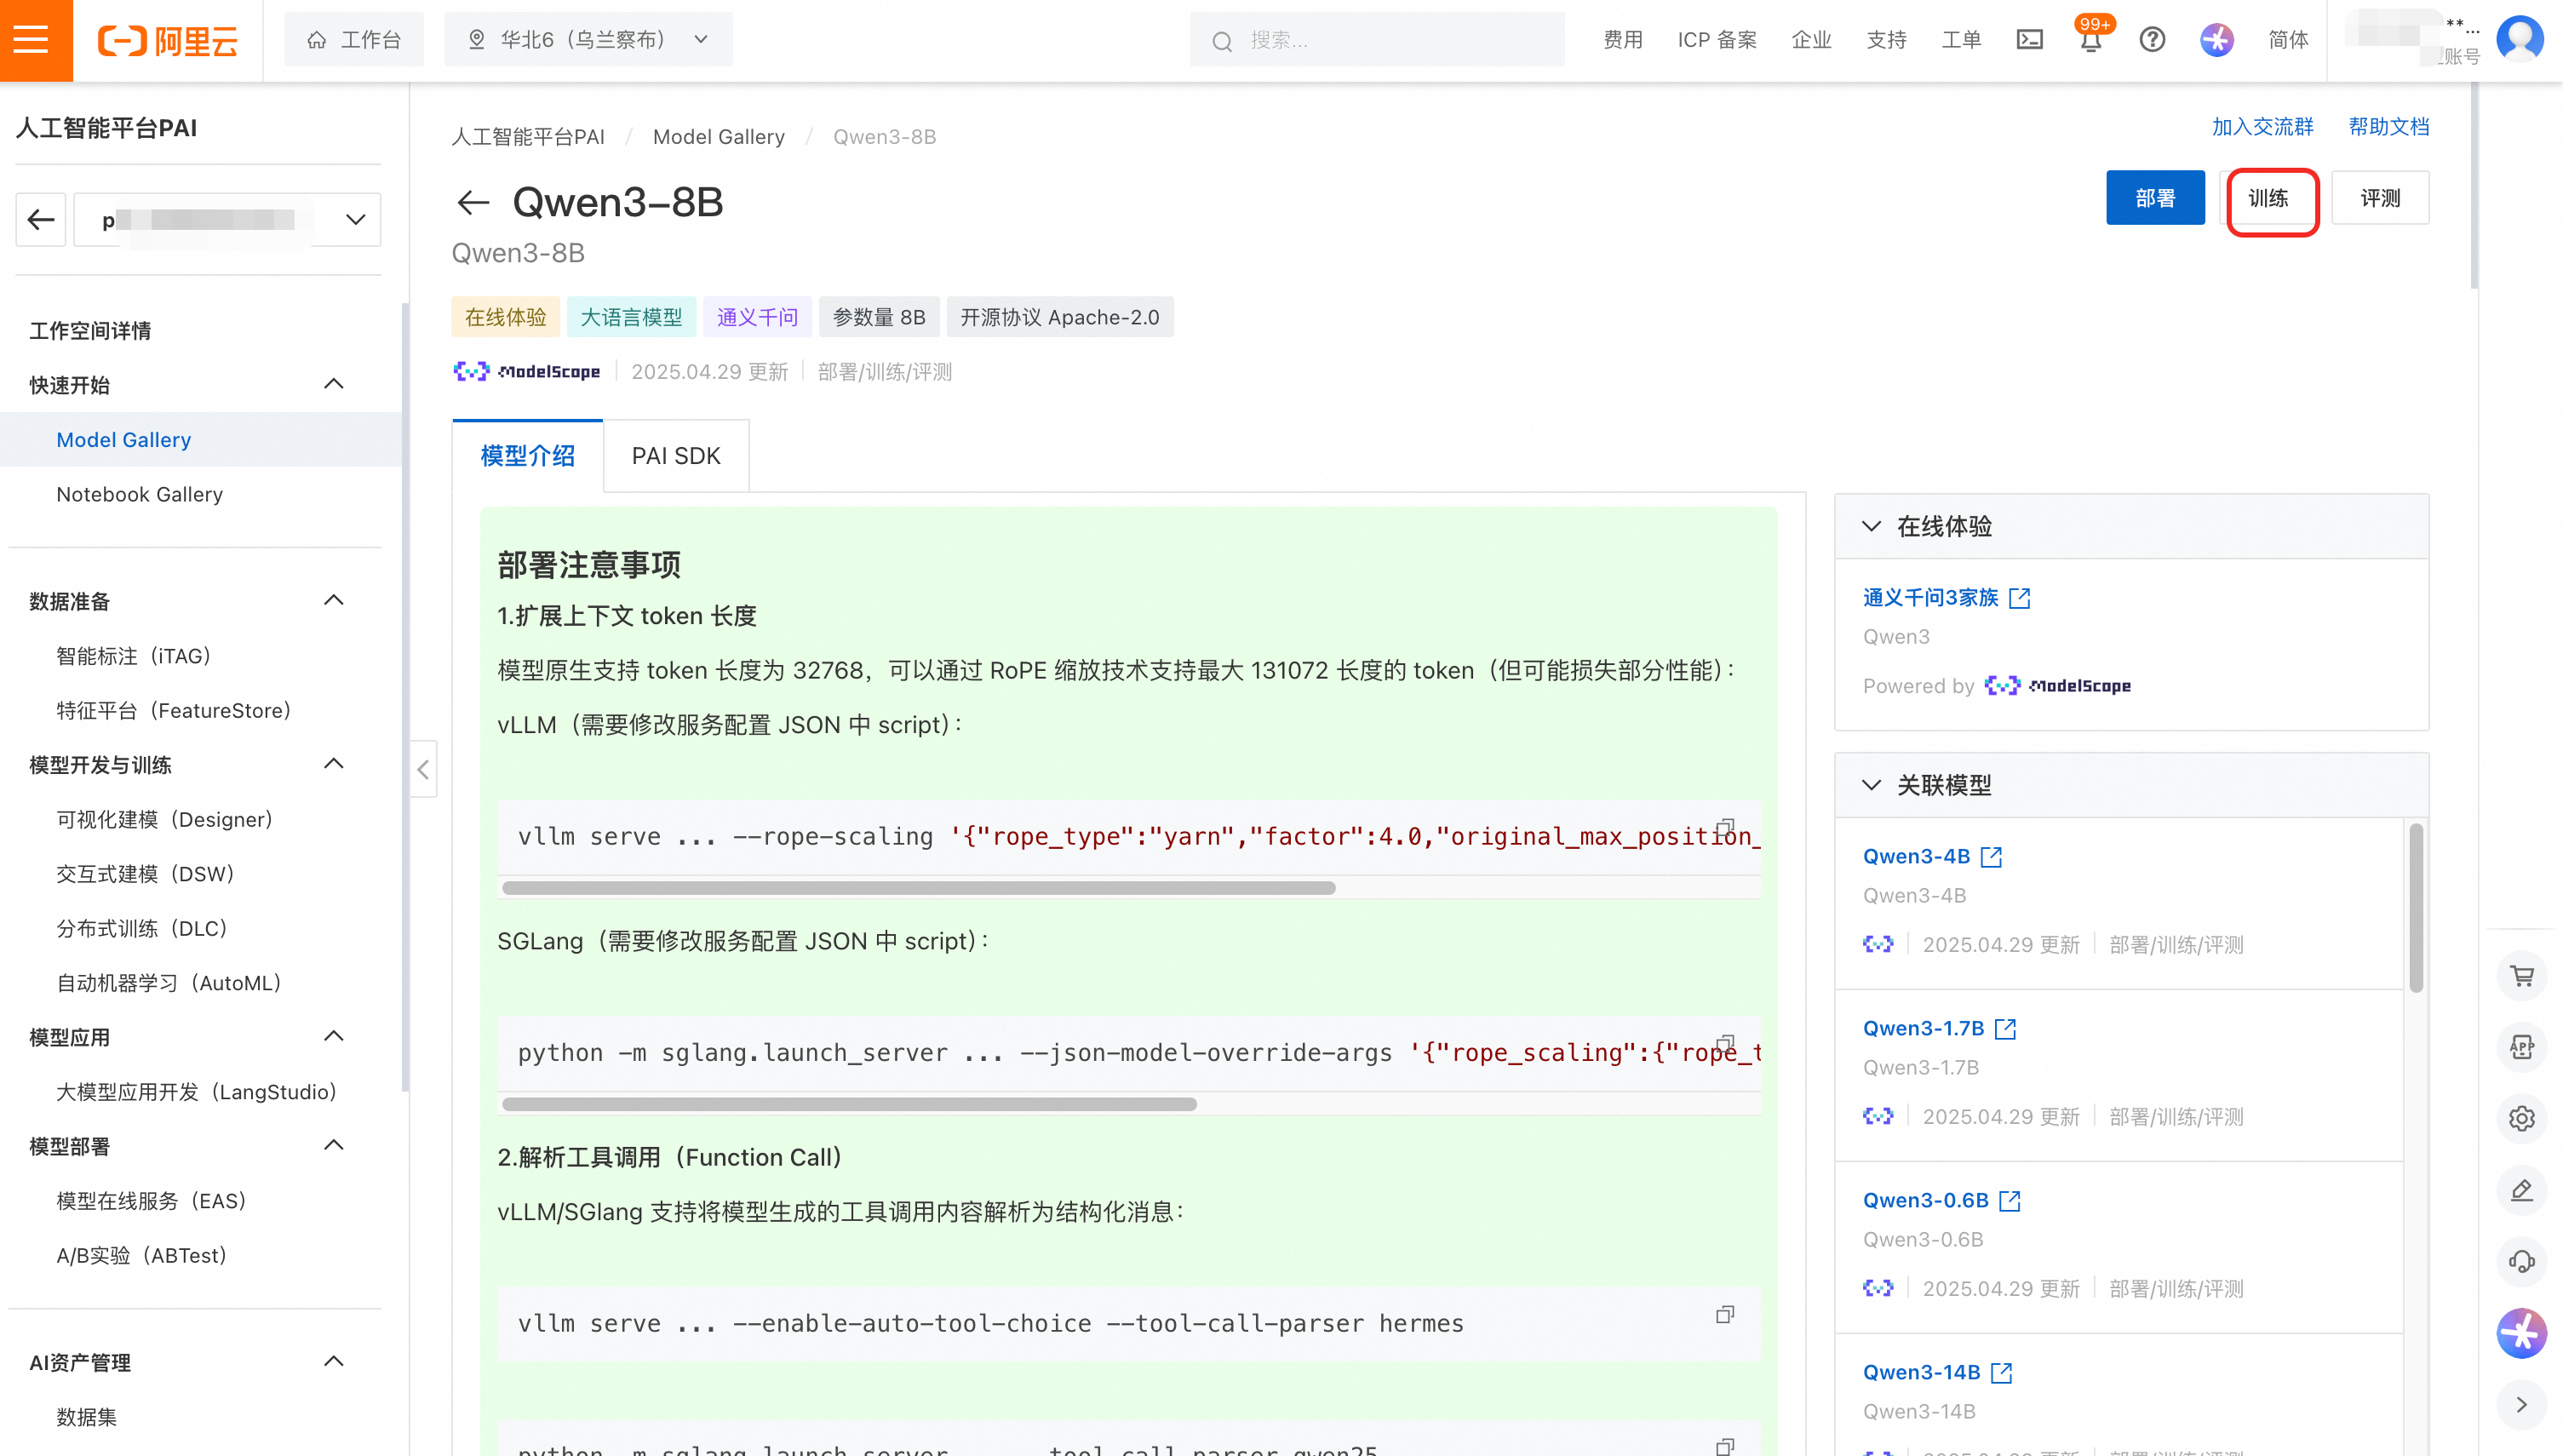The image size is (2563, 1456).
Task: Click the 关联模型 list vertical scrollbar
Action: pos(2416,907)
